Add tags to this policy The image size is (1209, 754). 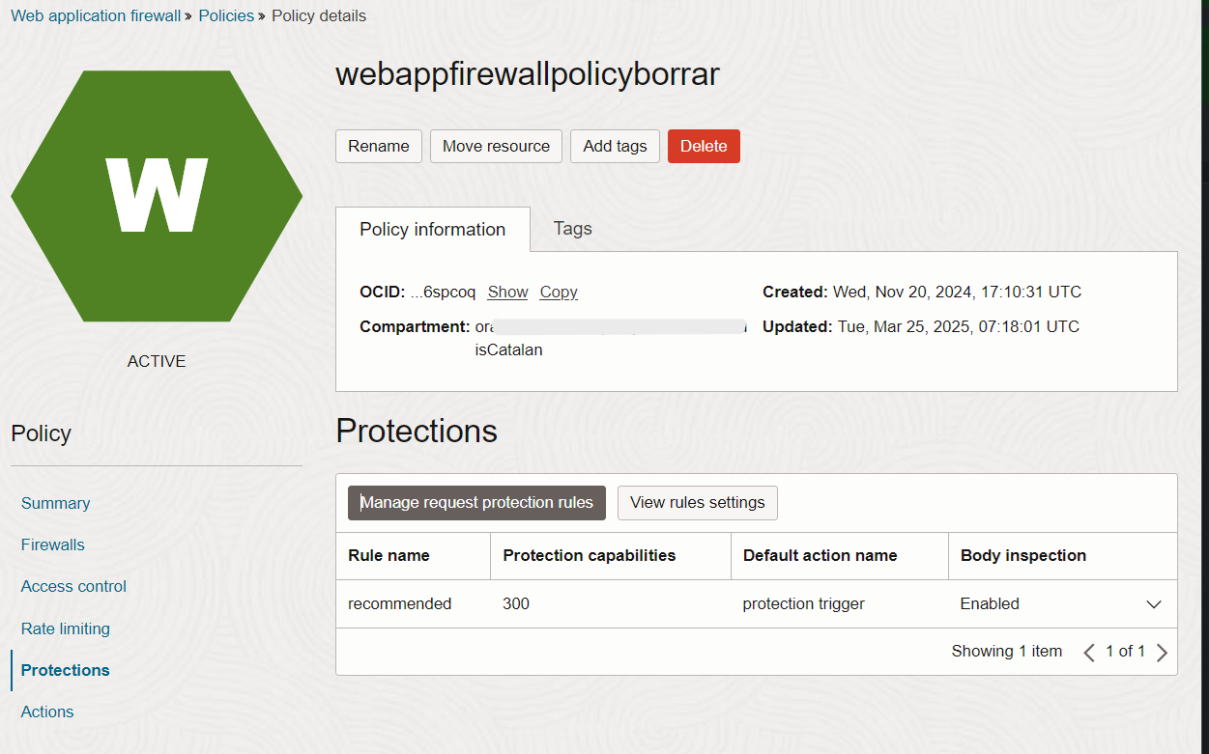pos(615,146)
